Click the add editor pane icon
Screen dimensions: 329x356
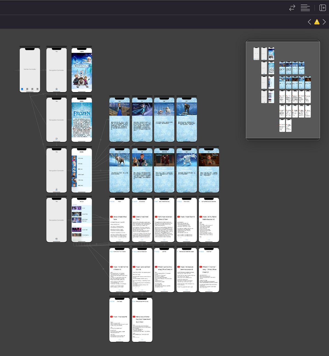[322, 8]
